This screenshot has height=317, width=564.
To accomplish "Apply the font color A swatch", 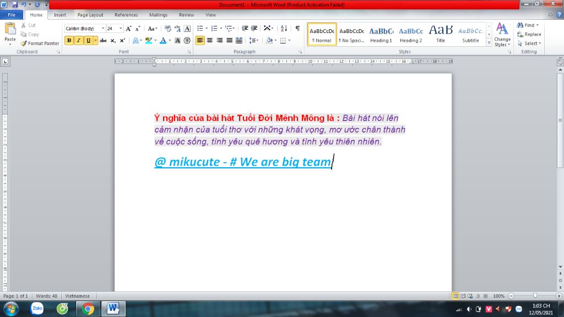I will click(x=163, y=40).
